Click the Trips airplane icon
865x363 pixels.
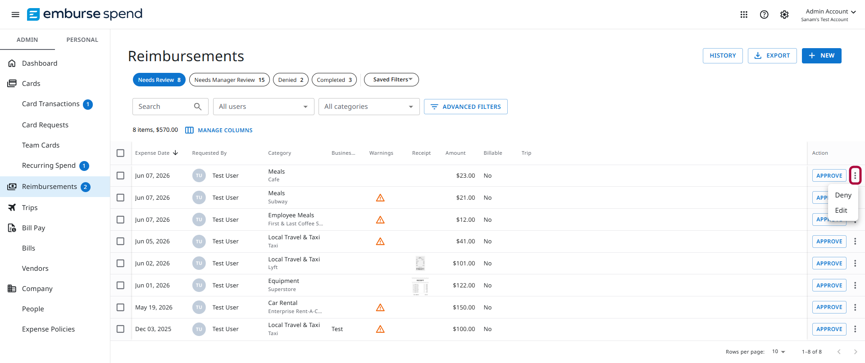tap(12, 208)
